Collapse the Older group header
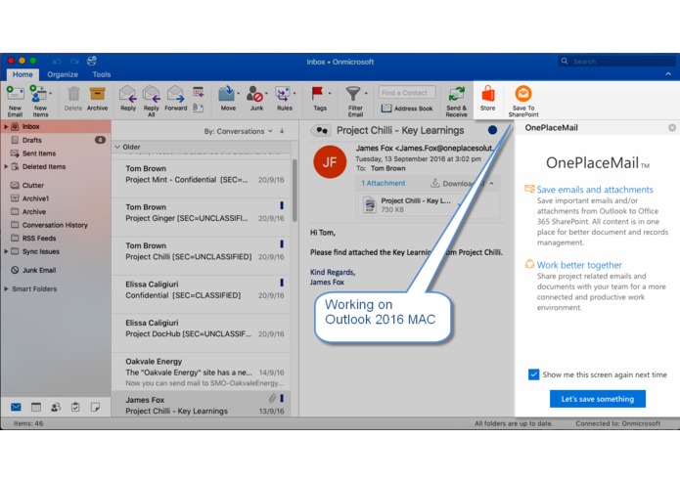The image size is (680, 483). pyautogui.click(x=117, y=147)
